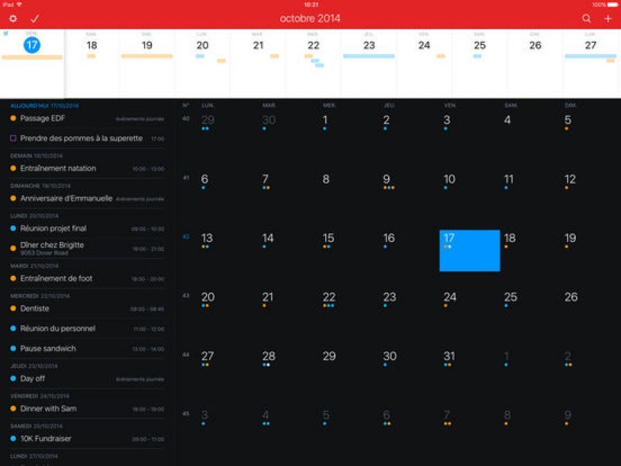Open the settings gear icon

[x=12, y=19]
